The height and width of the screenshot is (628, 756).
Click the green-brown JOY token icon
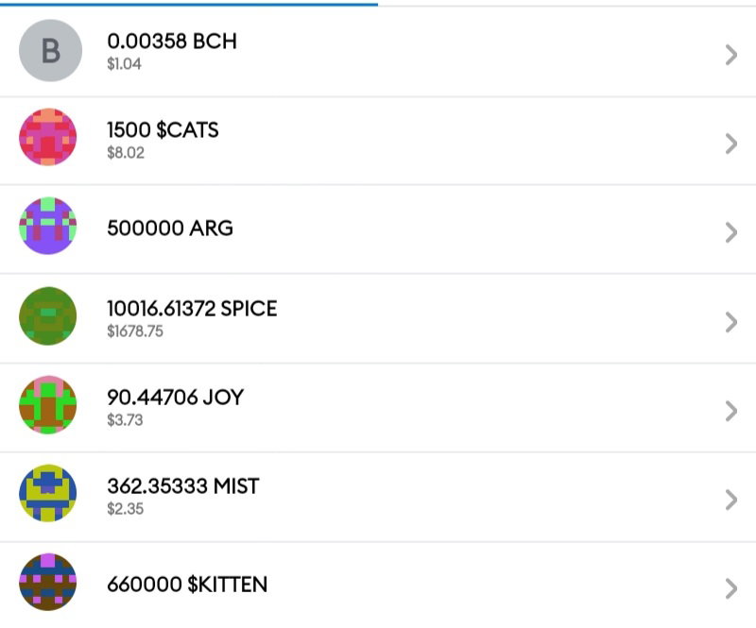pos(48,405)
